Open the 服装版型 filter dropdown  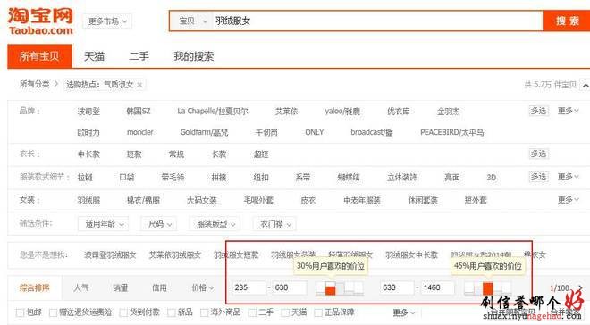[x=215, y=224]
